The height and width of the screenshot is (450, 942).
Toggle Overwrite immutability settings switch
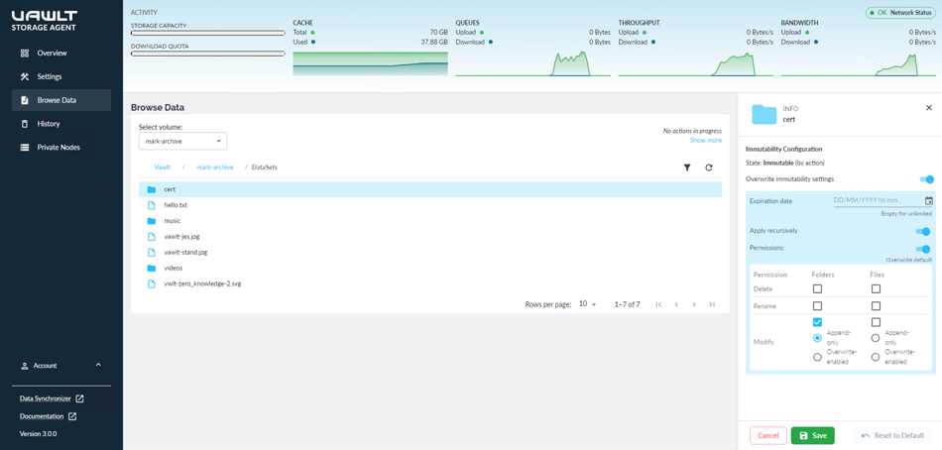pos(927,179)
